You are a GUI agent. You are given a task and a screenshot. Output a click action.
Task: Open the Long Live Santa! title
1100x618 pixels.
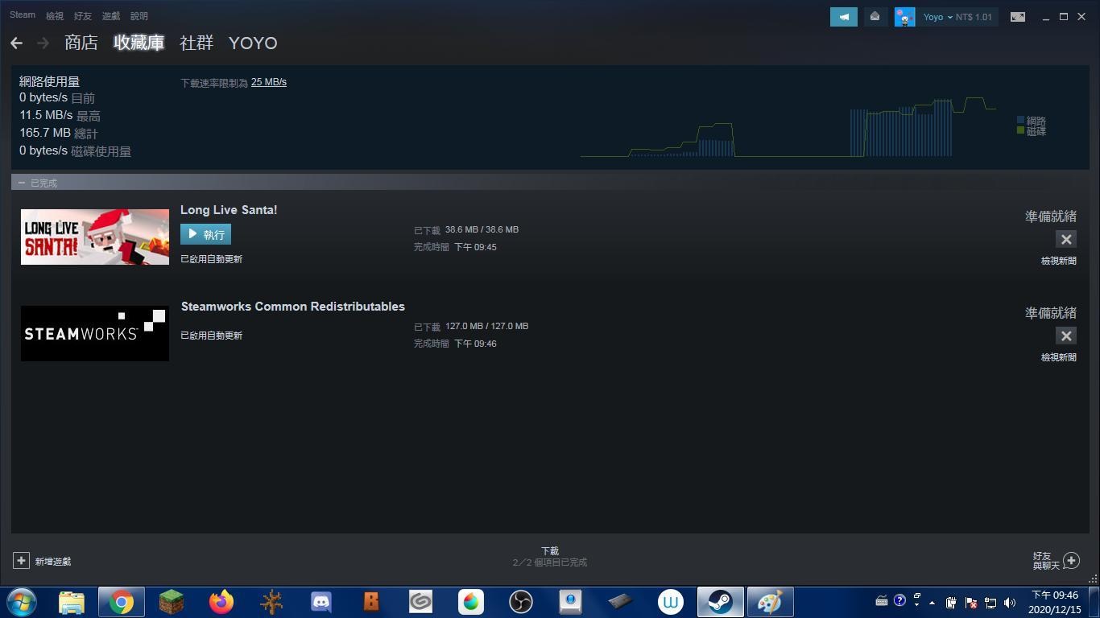229,210
